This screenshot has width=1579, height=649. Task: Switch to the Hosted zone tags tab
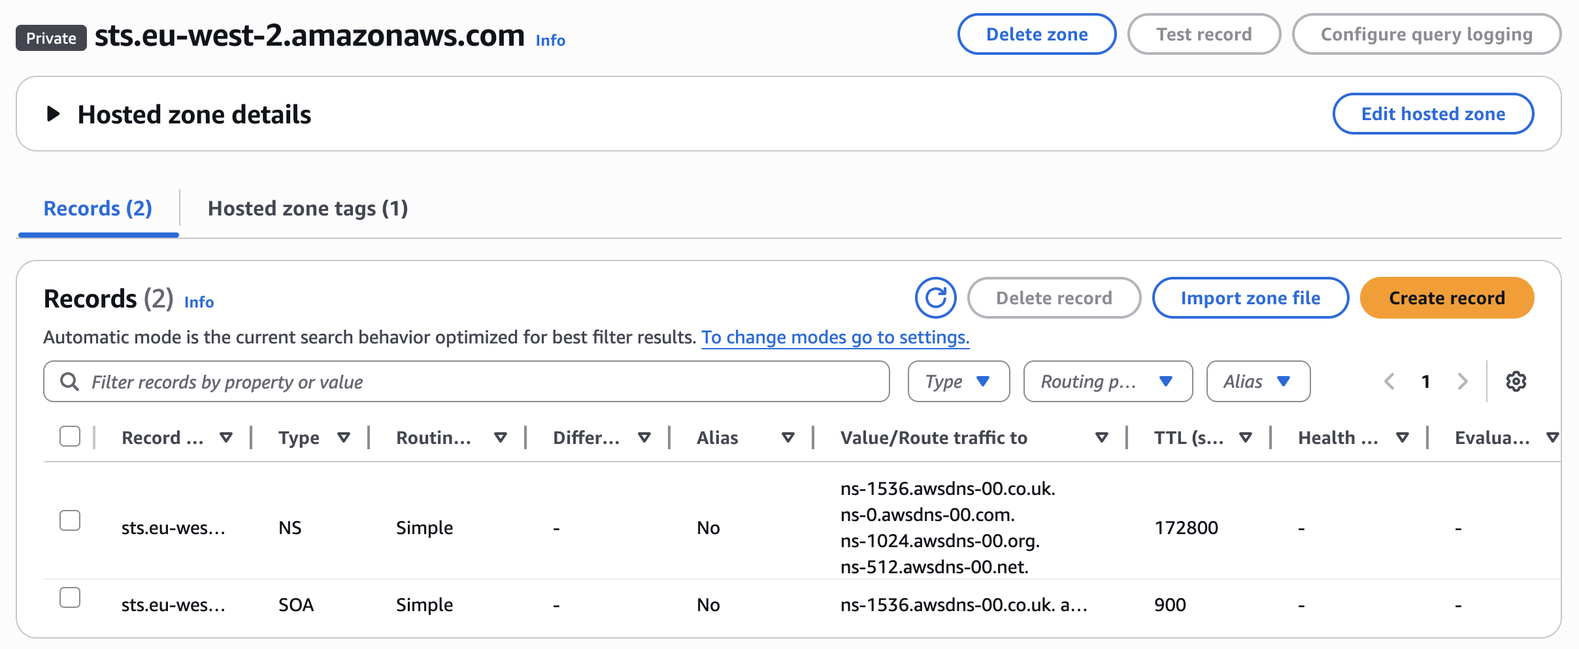308,208
